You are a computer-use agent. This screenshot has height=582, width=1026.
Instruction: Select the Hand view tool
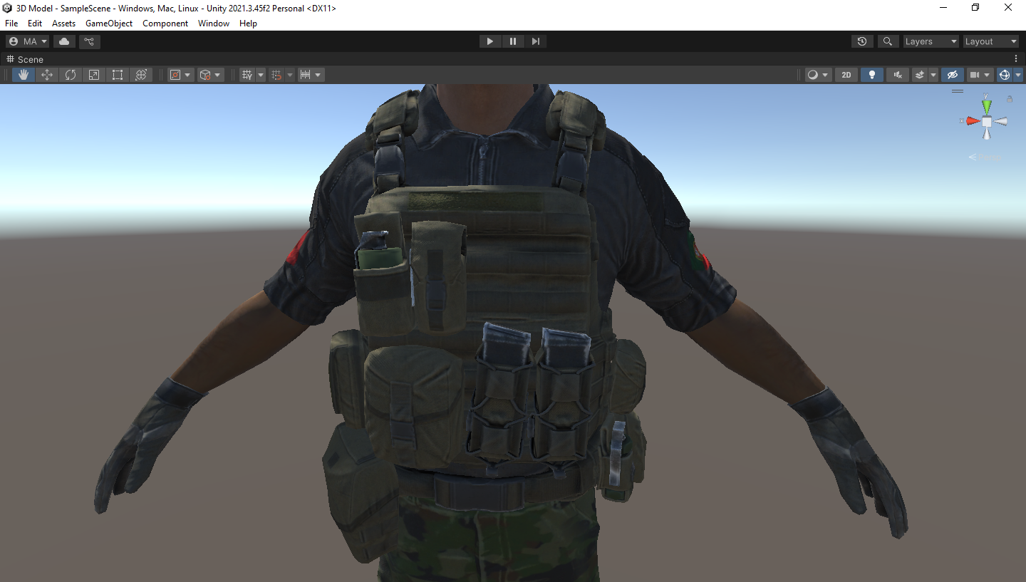pyautogui.click(x=24, y=75)
